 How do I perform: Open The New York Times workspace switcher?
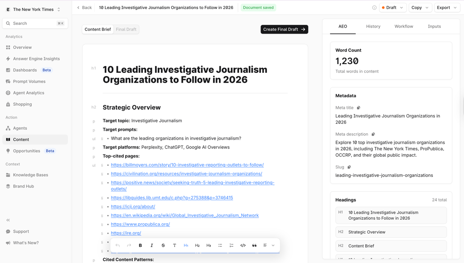tap(34, 9)
